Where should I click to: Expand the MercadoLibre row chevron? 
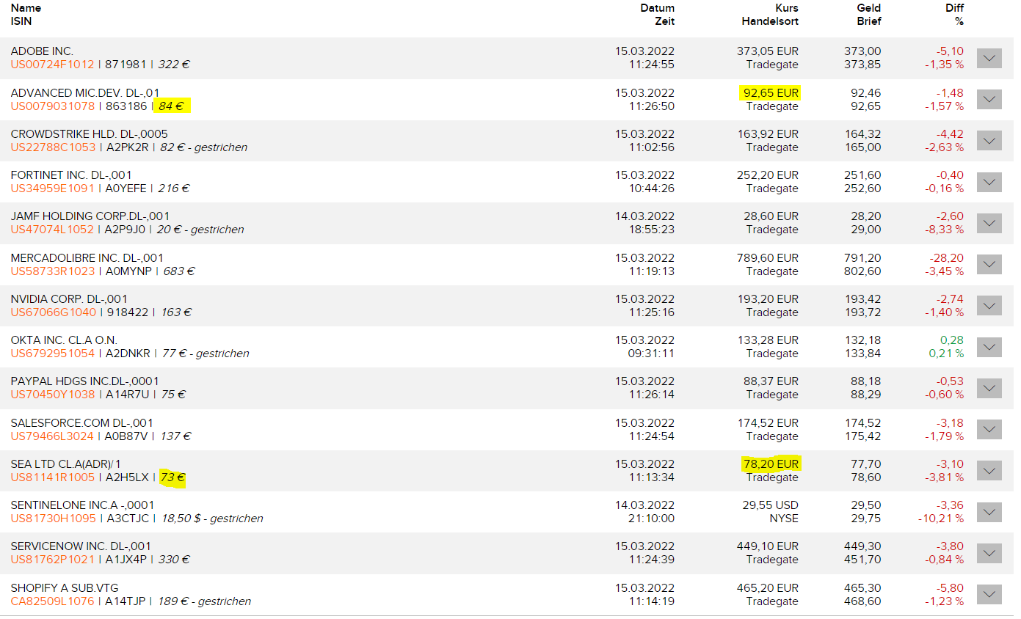tap(989, 264)
